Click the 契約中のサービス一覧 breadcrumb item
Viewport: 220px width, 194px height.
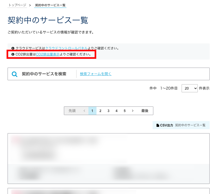(x=50, y=5)
